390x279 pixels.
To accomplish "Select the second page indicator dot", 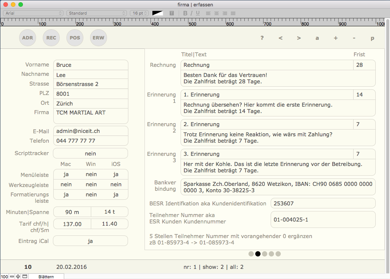I will point(258,254).
